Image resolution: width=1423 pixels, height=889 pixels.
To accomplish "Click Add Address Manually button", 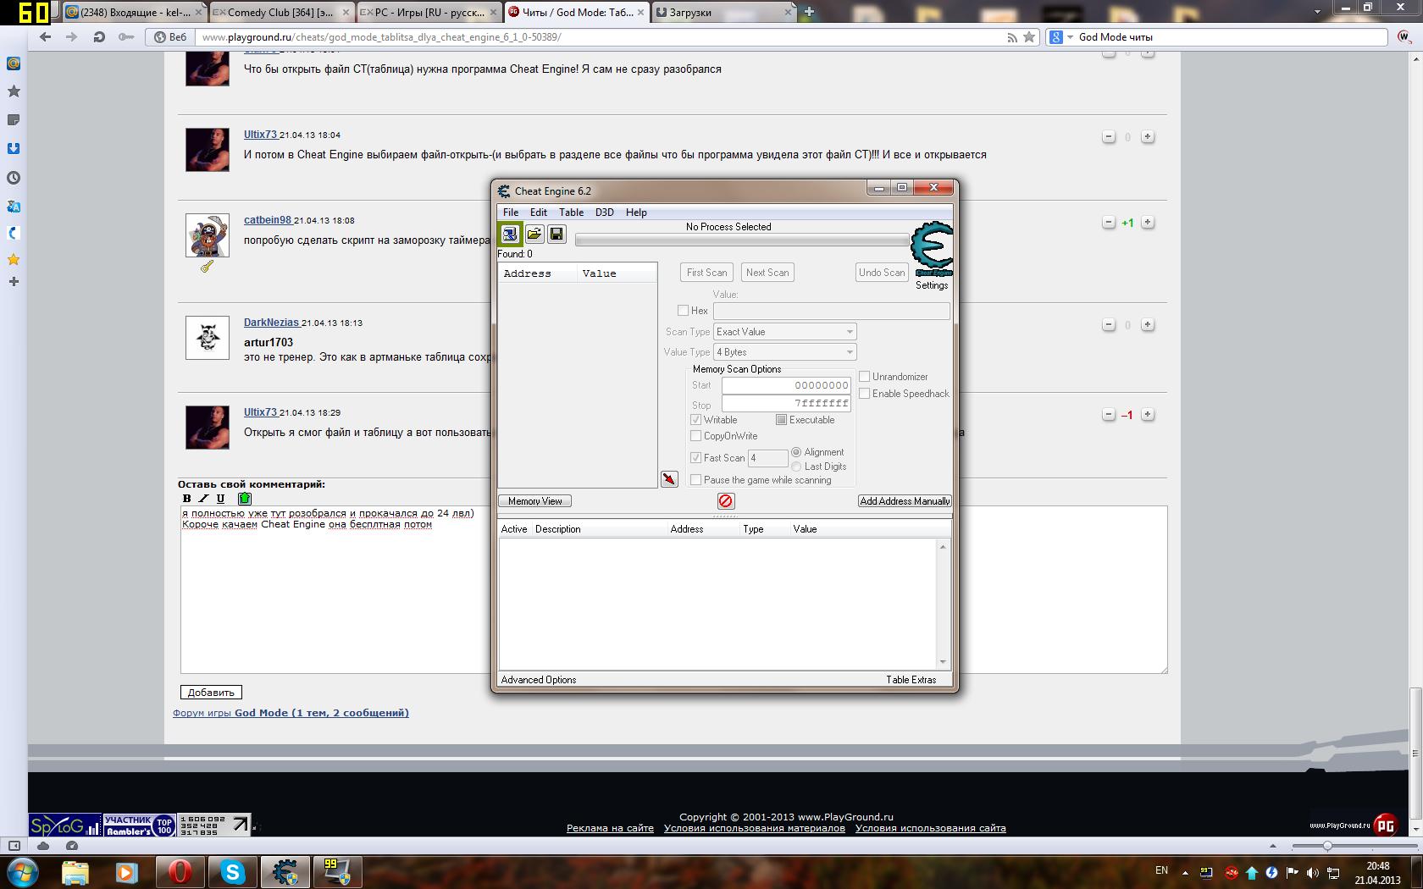I will point(905,501).
